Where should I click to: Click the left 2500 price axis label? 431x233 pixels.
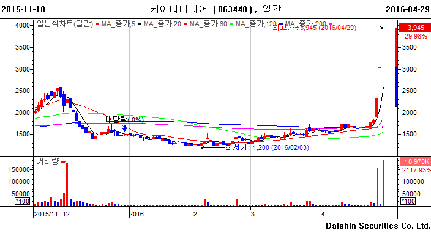click(23, 91)
